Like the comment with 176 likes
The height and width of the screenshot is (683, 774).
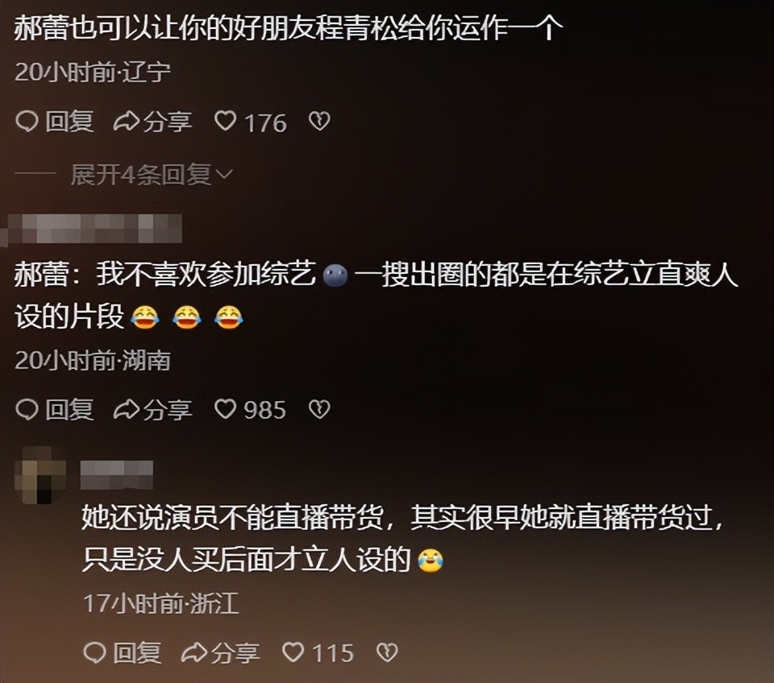pos(226,122)
